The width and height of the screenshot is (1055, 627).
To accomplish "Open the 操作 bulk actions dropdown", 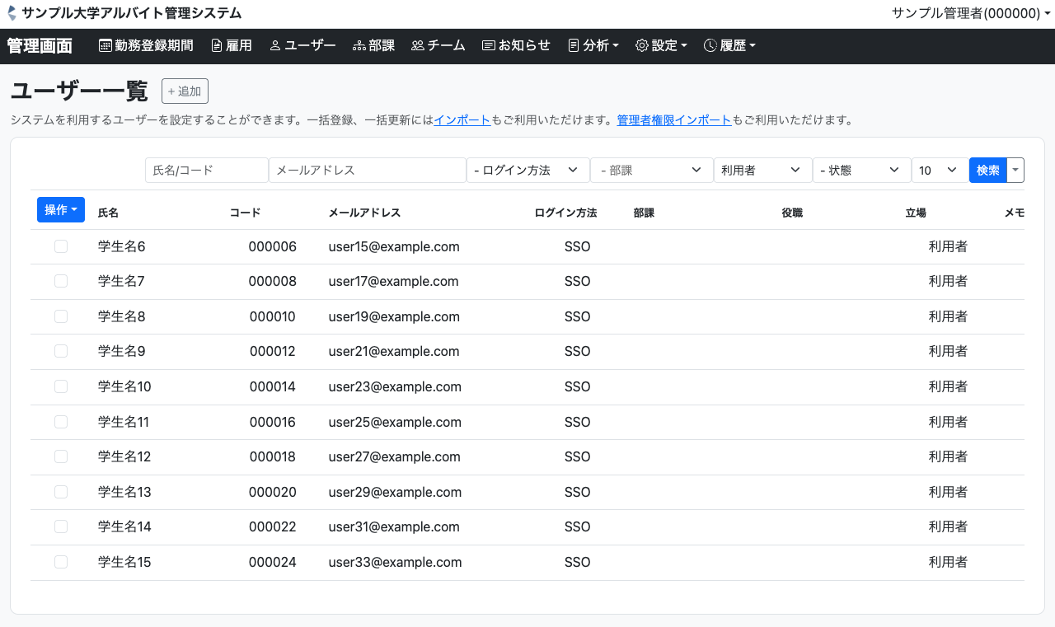I will click(61, 210).
